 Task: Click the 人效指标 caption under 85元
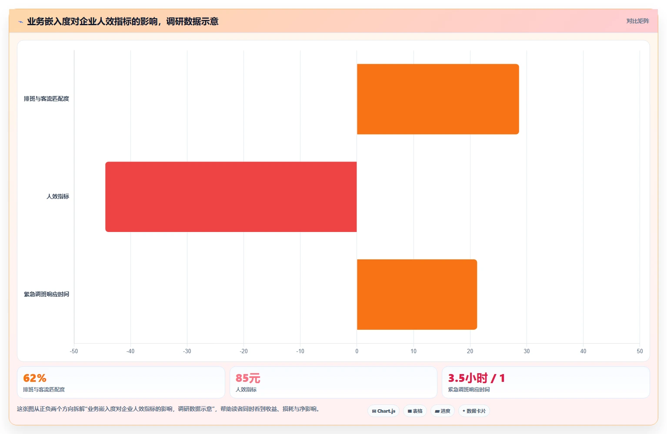[246, 390]
